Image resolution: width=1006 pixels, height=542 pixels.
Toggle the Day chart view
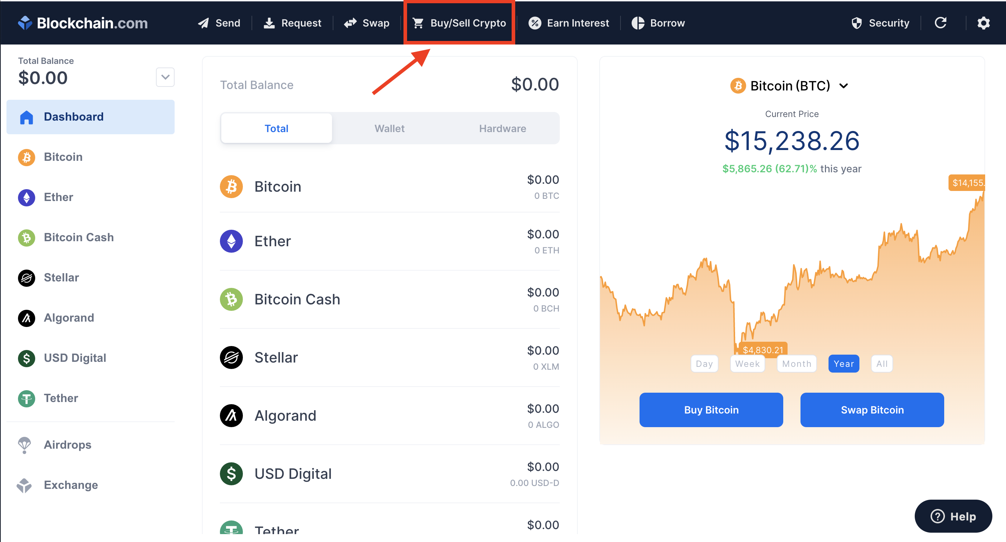pos(703,363)
